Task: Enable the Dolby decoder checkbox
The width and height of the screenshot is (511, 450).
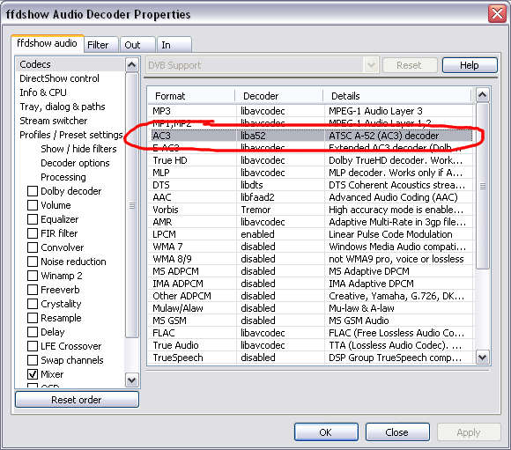Action: coord(33,191)
